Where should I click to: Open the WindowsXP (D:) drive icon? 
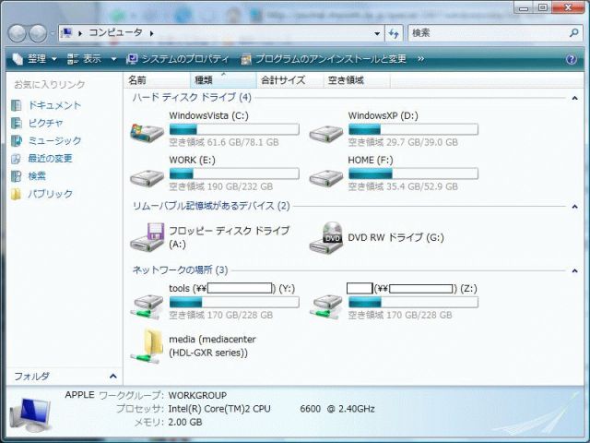[x=325, y=133]
